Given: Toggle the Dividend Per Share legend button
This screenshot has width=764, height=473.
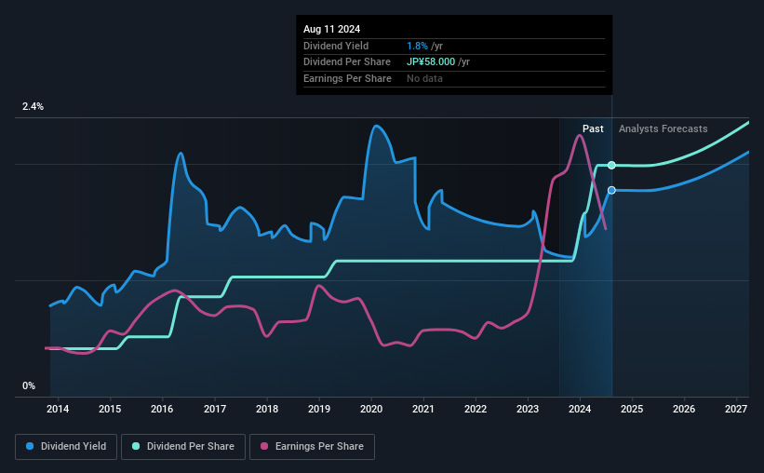Looking at the screenshot, I should pos(183,447).
